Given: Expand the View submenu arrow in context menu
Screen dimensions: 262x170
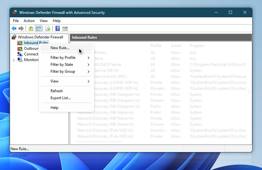Looking at the screenshot, I should (88, 81).
